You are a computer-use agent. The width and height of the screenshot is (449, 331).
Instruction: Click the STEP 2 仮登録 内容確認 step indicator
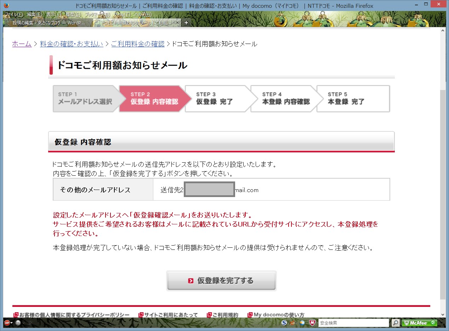point(154,99)
